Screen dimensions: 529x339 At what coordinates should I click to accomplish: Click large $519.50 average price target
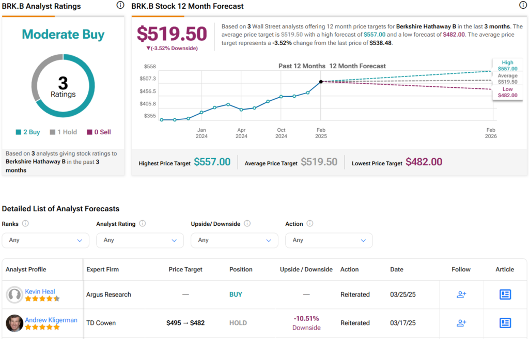tap(172, 34)
